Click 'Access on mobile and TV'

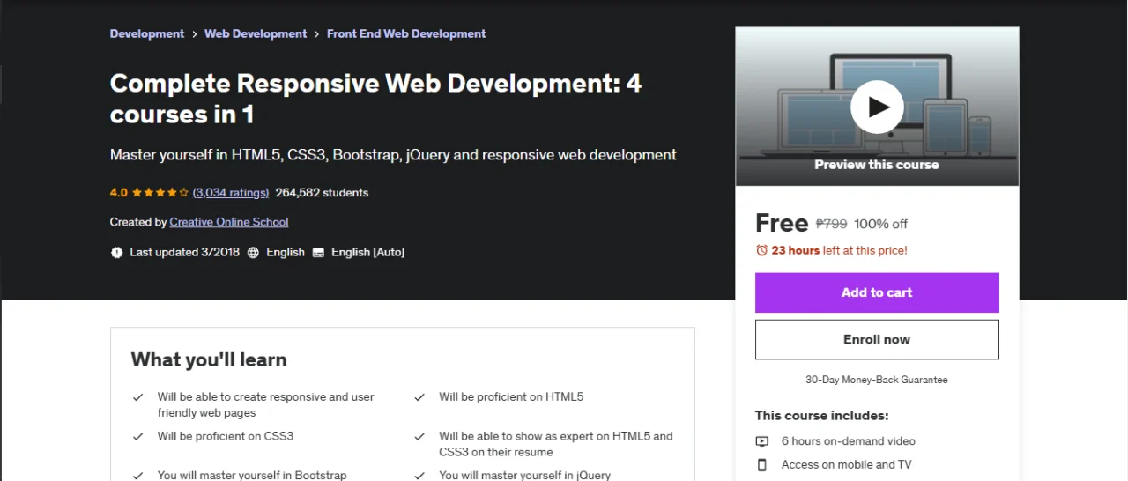pyautogui.click(x=846, y=464)
